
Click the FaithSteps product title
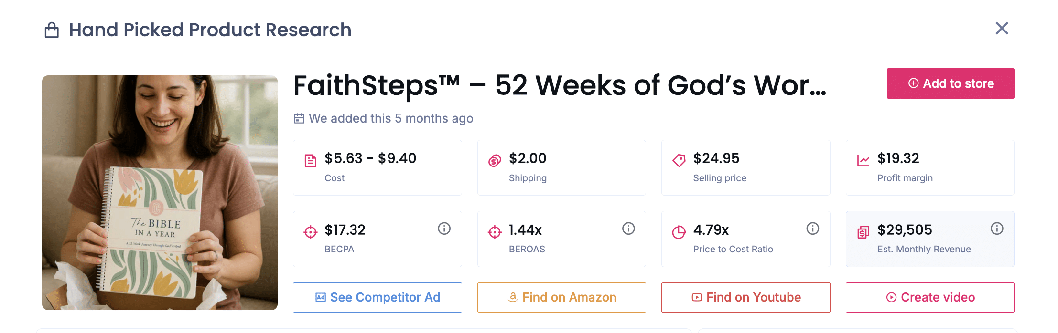click(560, 86)
